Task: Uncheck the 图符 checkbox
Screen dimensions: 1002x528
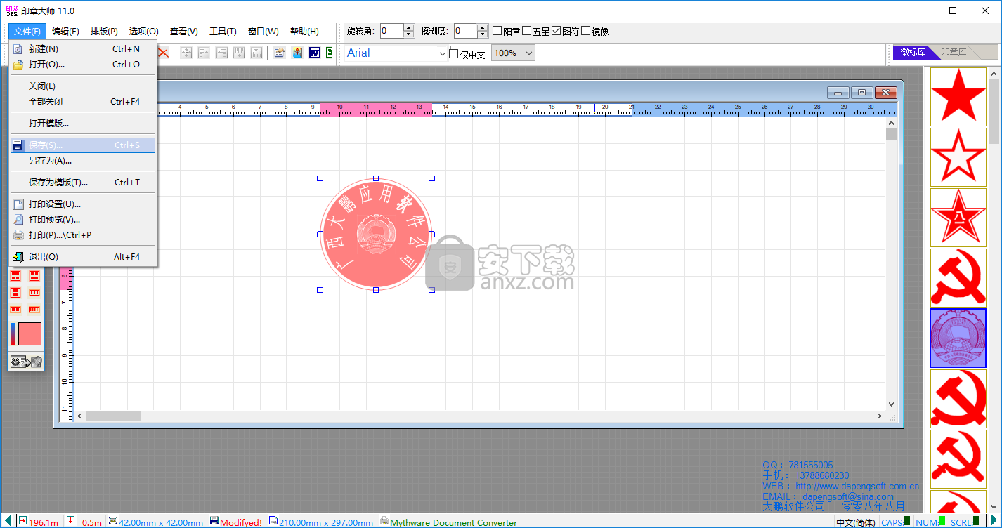Action: pos(556,31)
